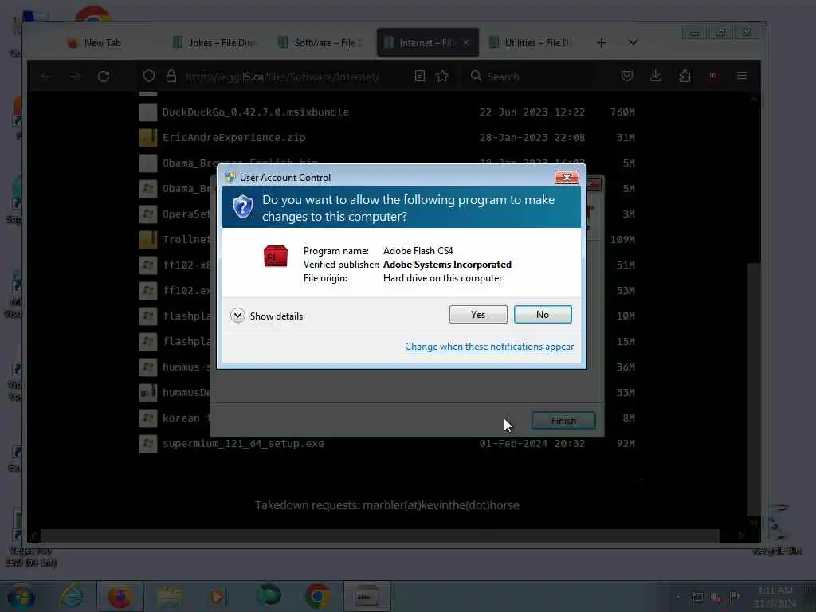The image size is (816, 612).
Task: Toggle reader view icon in address bar
Action: tap(420, 76)
